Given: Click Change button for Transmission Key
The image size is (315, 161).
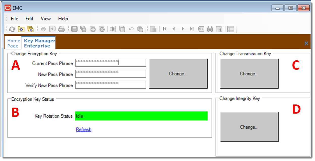Looking at the screenshot, I should tap(249, 74).
